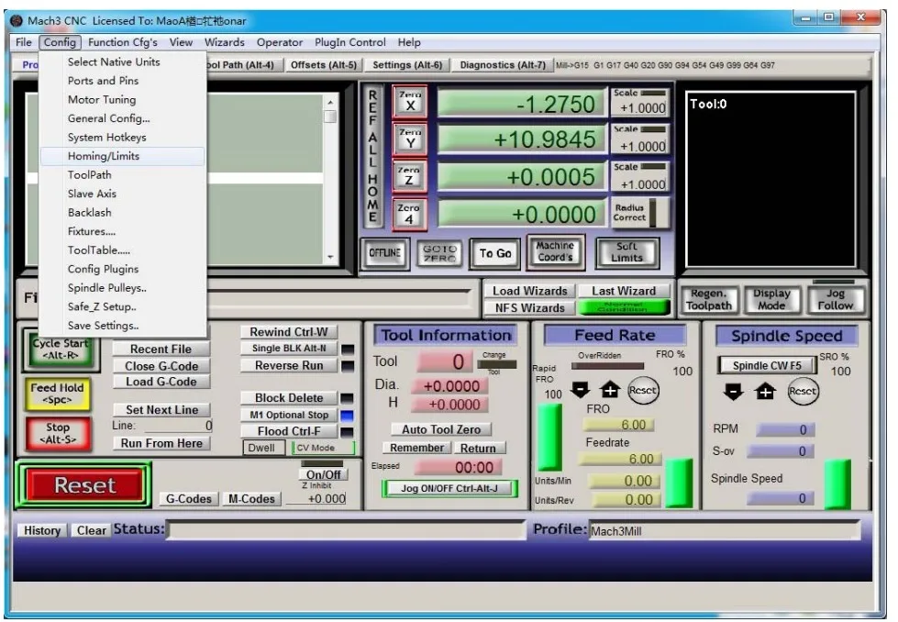Toggle the Soft Limits button
The image size is (898, 622).
click(x=626, y=252)
